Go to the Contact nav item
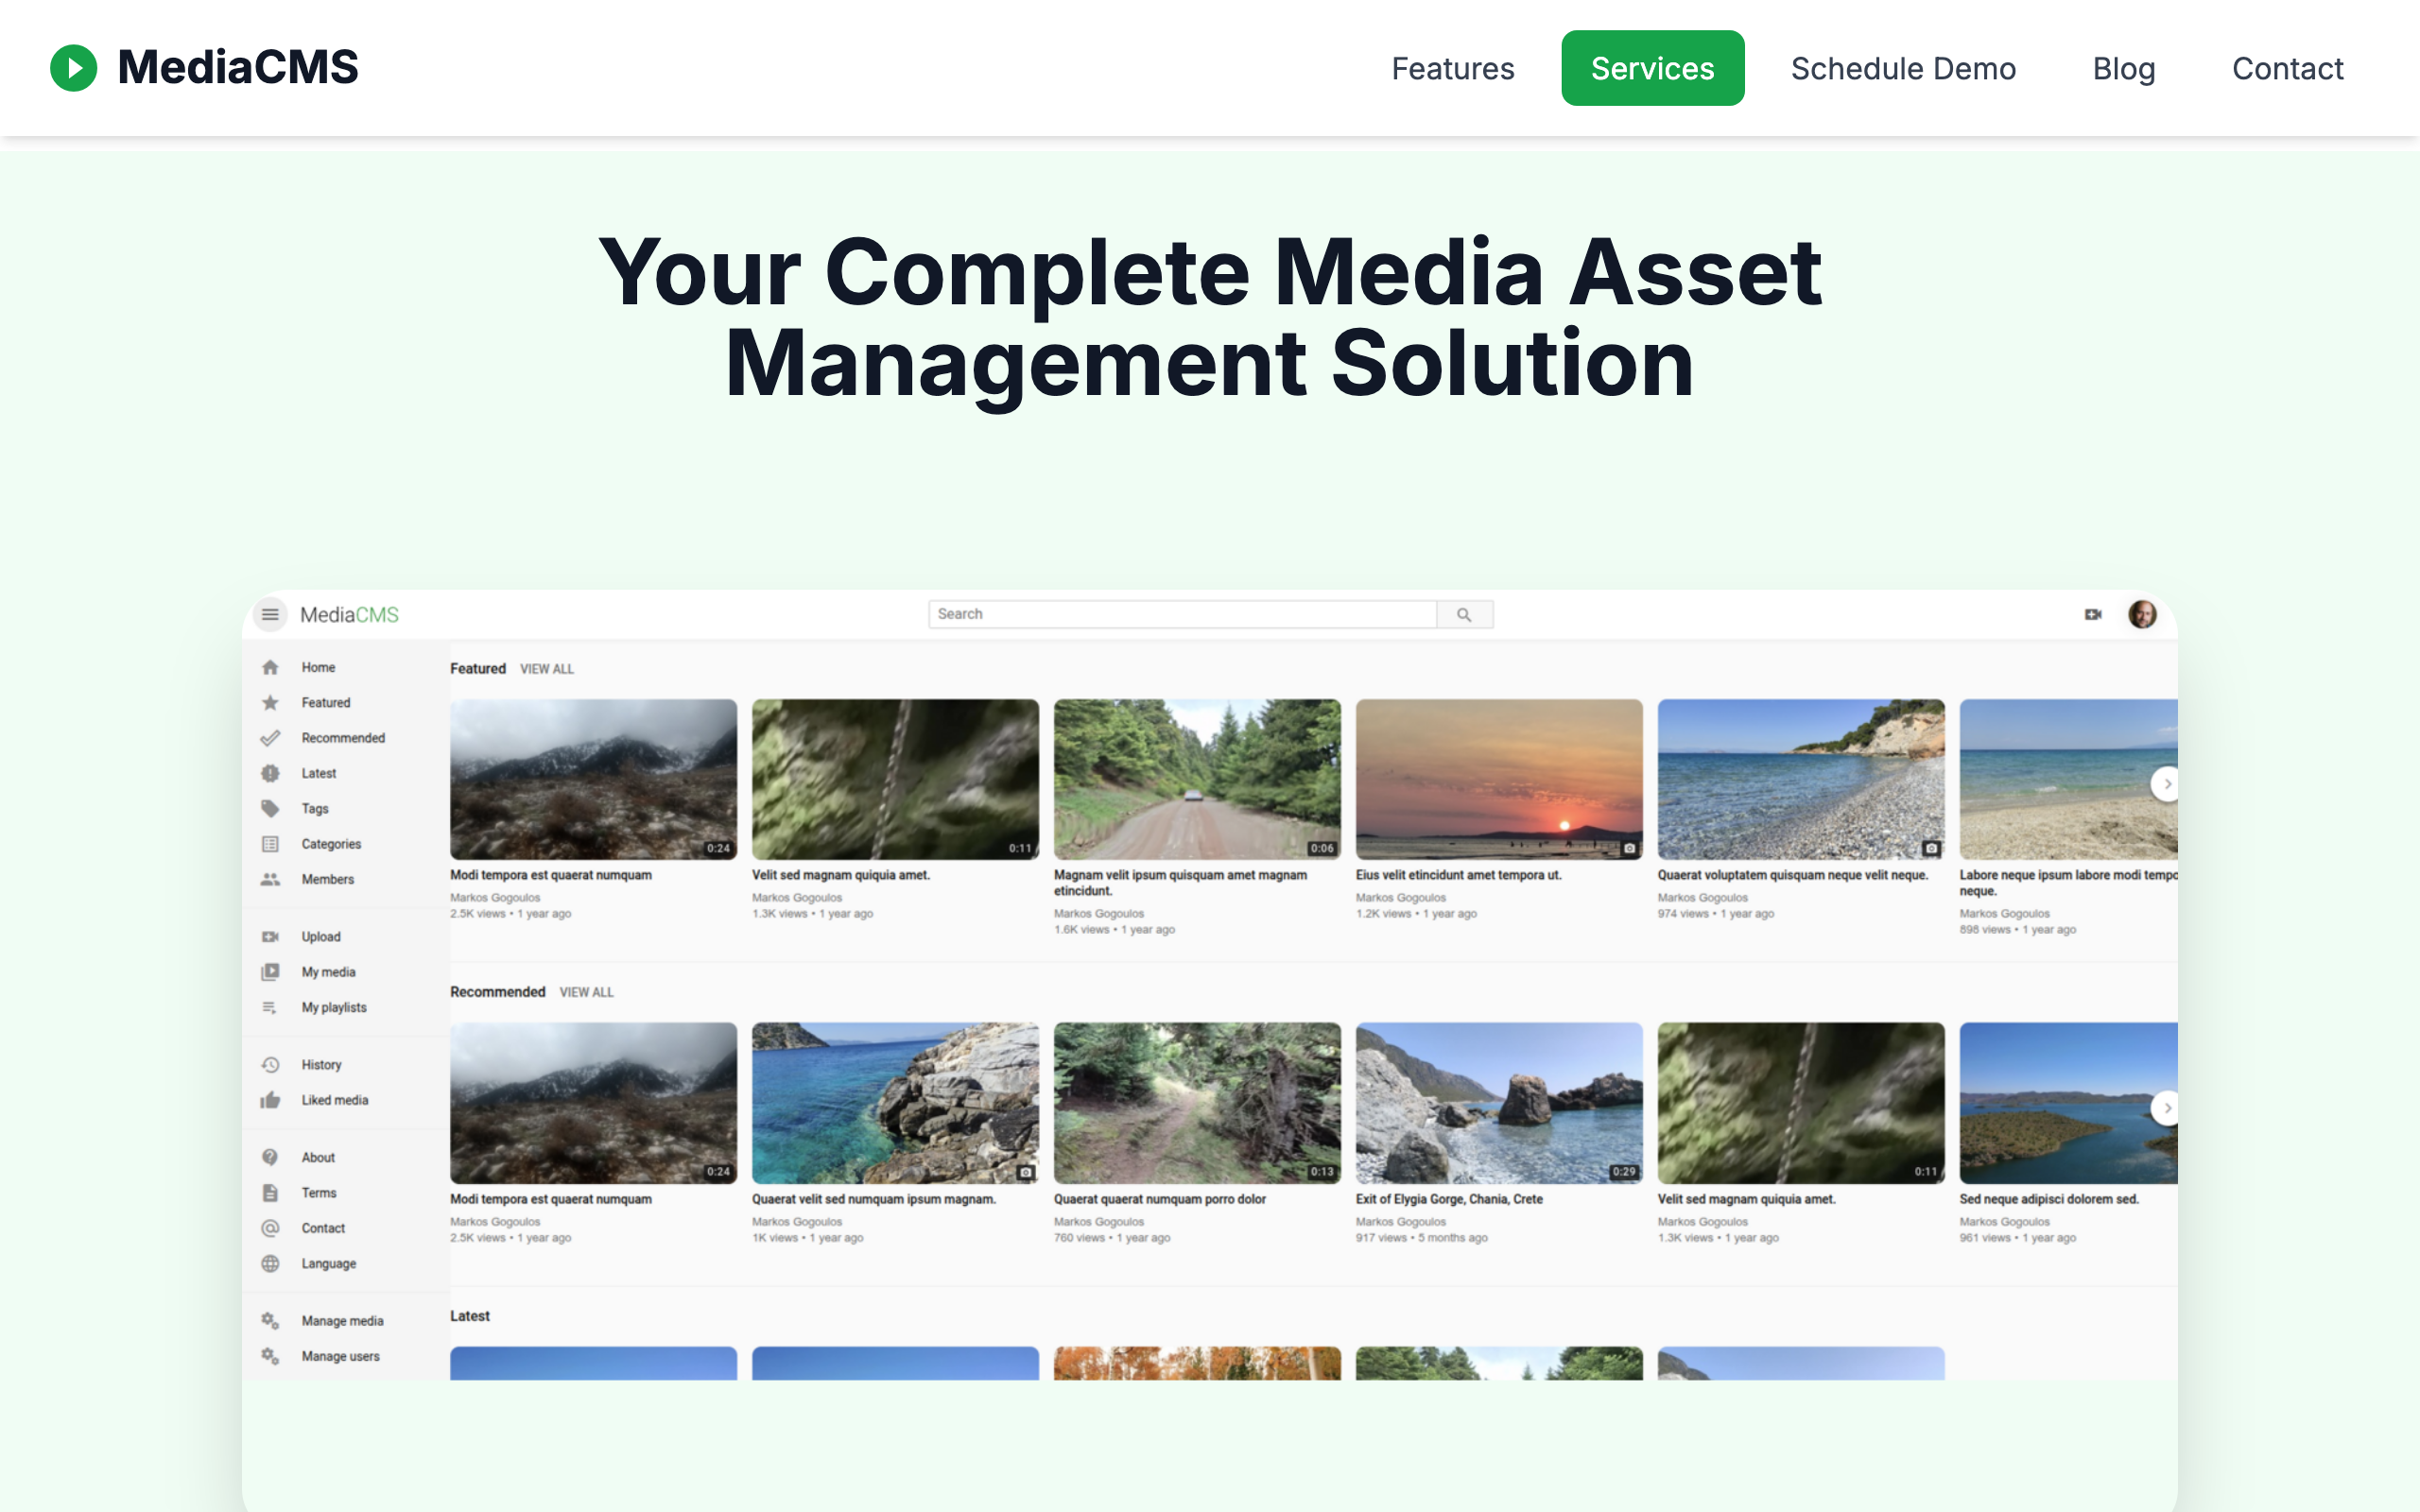Viewport: 2420px width, 1512px height. pos(2287,68)
